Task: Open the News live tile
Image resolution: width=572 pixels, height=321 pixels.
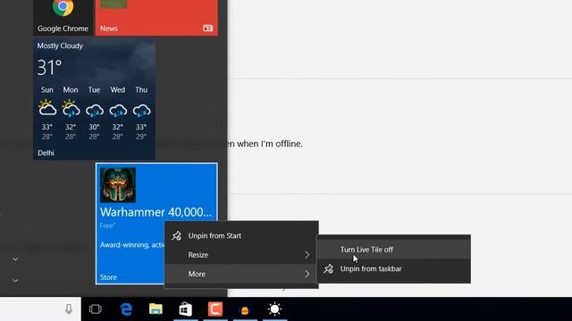Action: (156, 18)
